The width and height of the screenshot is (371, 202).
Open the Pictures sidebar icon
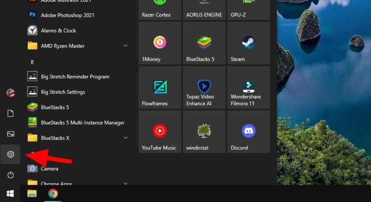[x=11, y=134]
